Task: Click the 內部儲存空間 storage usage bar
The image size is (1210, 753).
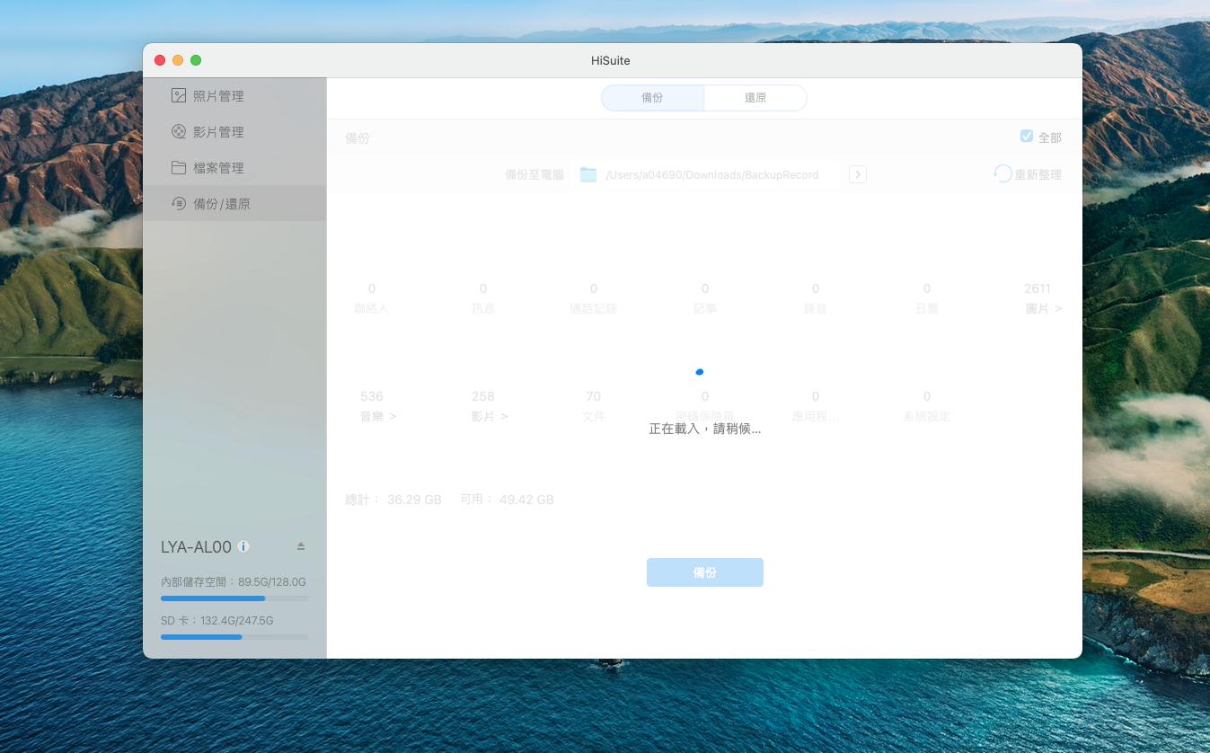Action: pos(234,598)
